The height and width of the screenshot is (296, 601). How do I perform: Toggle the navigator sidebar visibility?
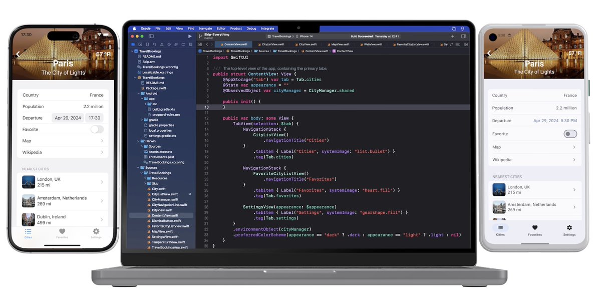pos(151,36)
